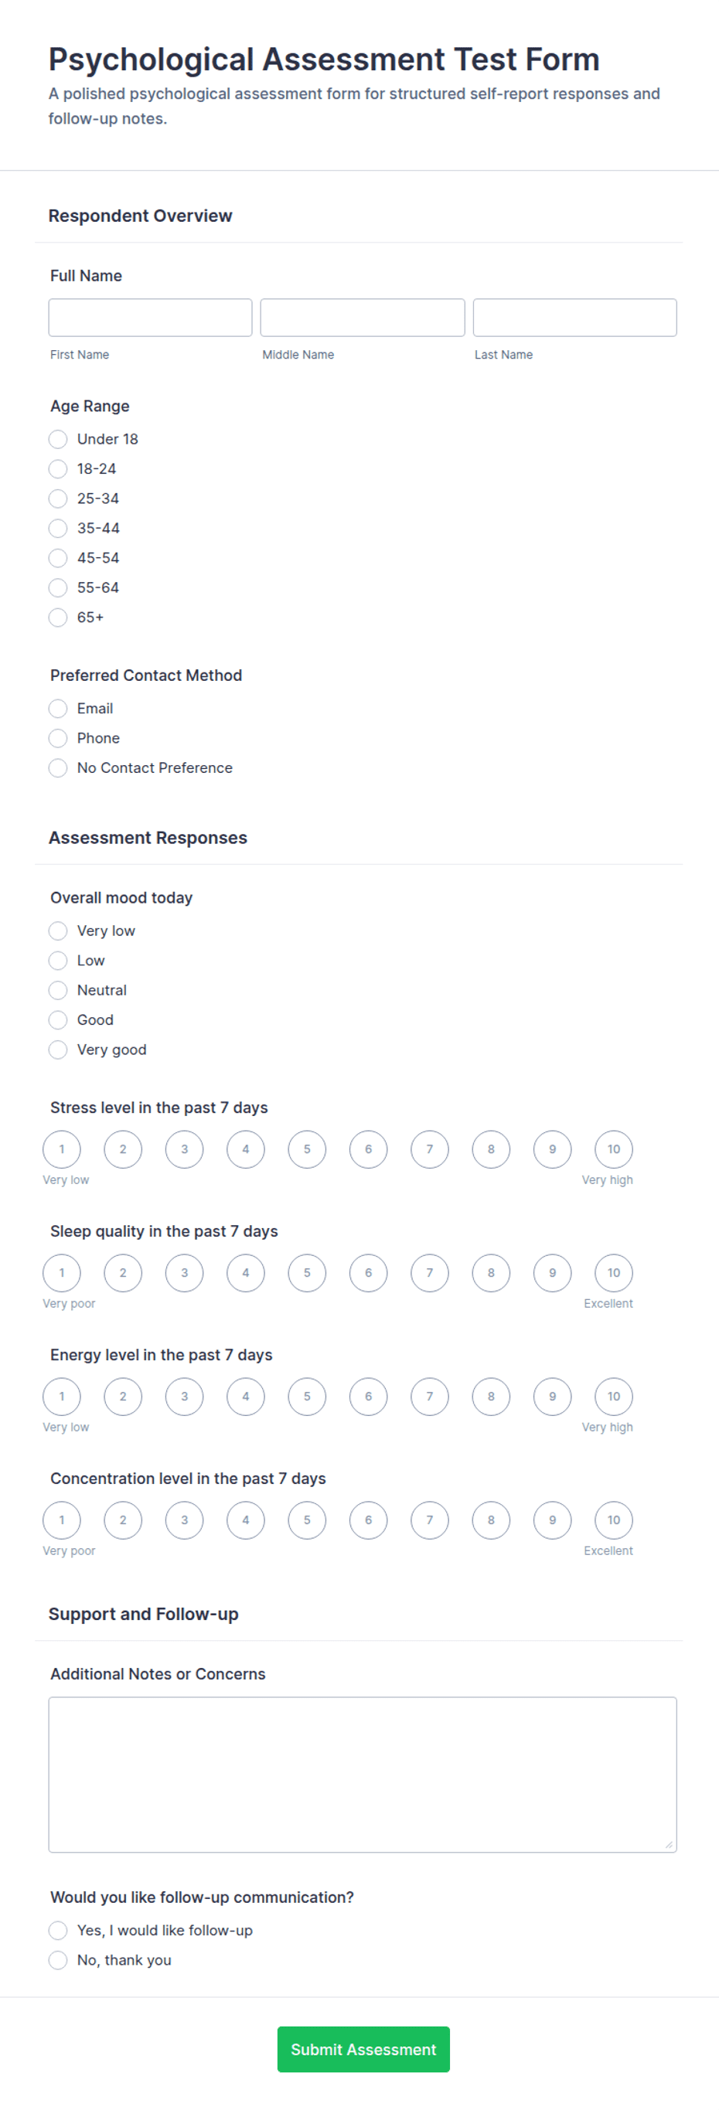Click the First Name input field

click(150, 317)
